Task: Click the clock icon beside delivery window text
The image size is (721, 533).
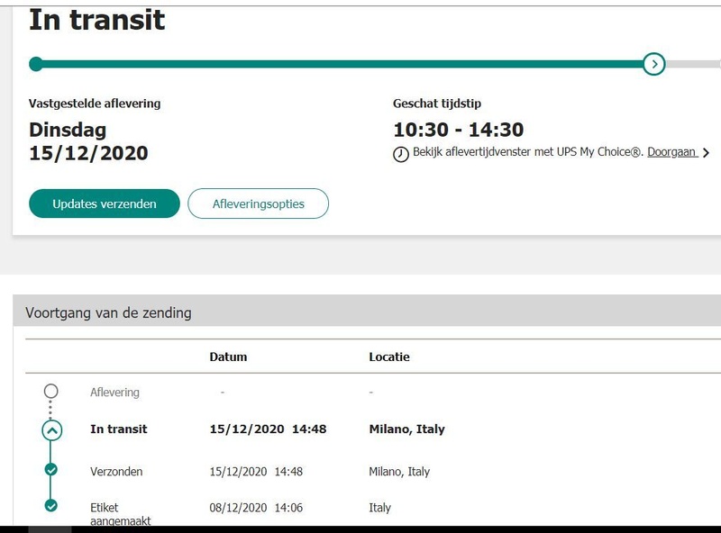Action: coord(401,154)
